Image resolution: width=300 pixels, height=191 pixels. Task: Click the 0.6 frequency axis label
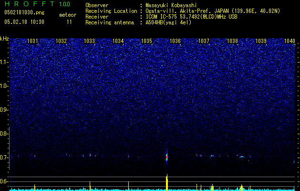click(4, 181)
